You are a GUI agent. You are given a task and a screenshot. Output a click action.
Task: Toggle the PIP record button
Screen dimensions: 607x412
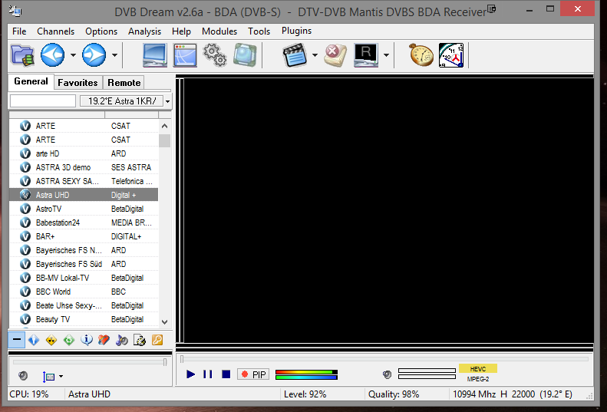tap(253, 374)
